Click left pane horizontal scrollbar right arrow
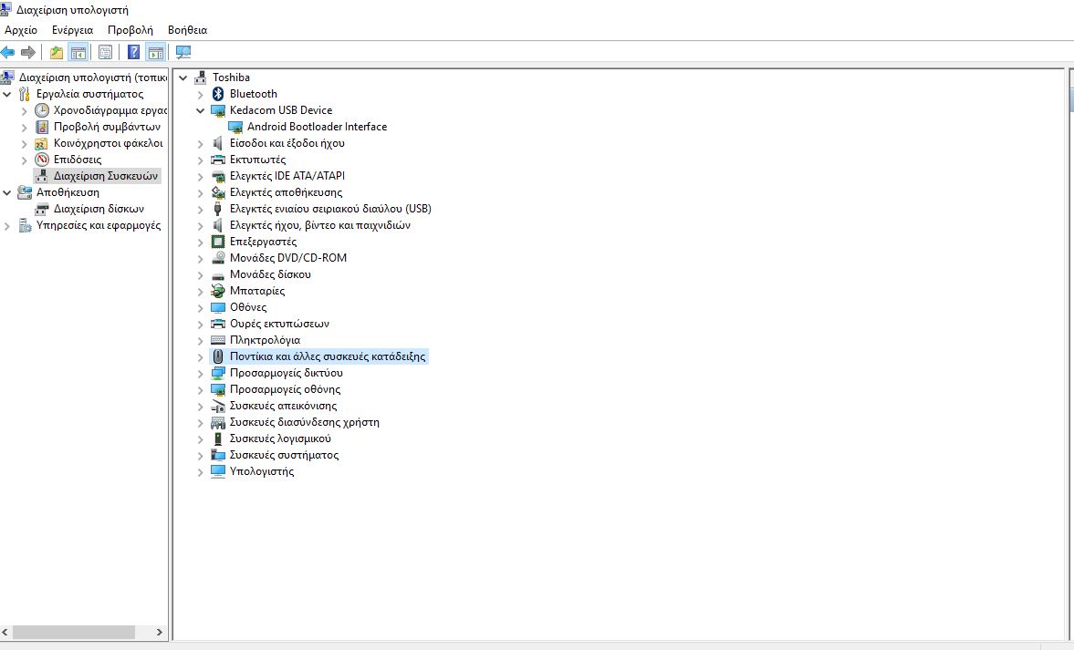This screenshot has width=1074, height=650. 160,632
